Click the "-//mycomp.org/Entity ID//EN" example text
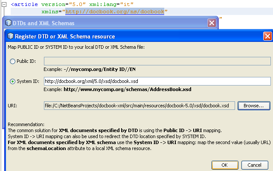273x171 pixels. coord(99,69)
